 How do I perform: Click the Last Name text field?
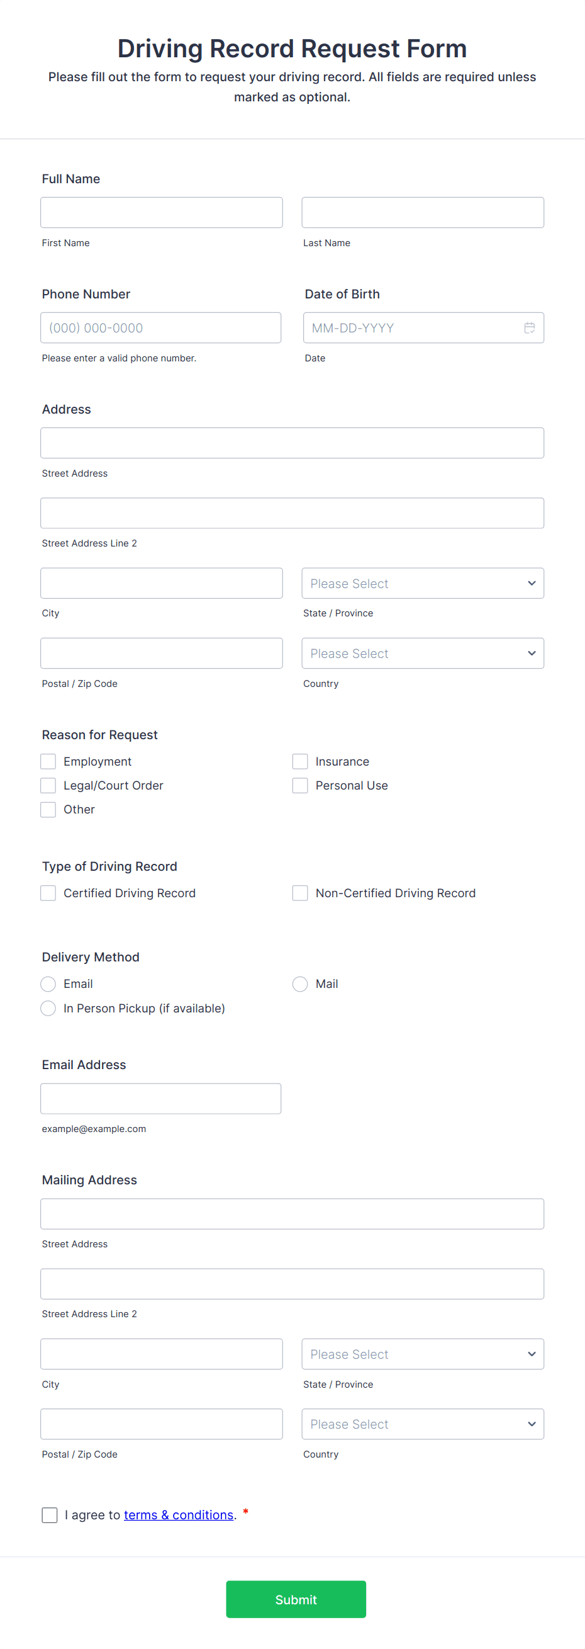[423, 213]
